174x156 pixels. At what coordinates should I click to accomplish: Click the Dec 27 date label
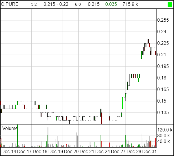[118, 151]
